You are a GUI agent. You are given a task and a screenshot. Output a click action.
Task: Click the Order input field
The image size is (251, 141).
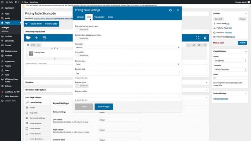click(x=230, y=78)
